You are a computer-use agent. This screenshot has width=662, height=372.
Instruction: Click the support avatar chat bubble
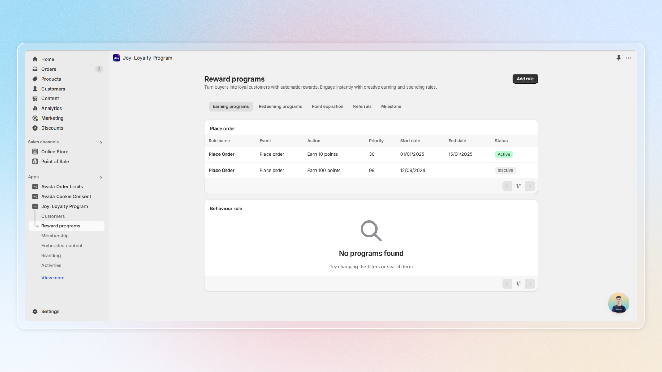pyautogui.click(x=618, y=303)
